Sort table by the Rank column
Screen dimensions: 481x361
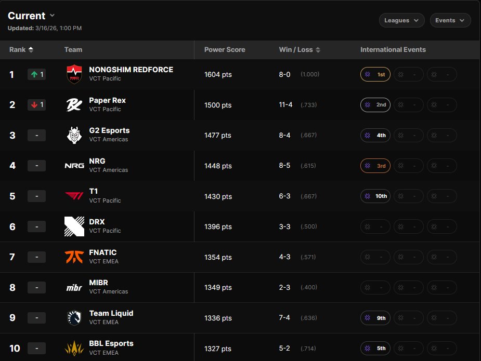coord(21,50)
